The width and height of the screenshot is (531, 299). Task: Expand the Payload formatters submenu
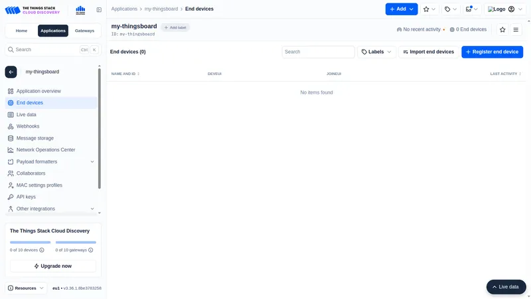tap(51, 161)
